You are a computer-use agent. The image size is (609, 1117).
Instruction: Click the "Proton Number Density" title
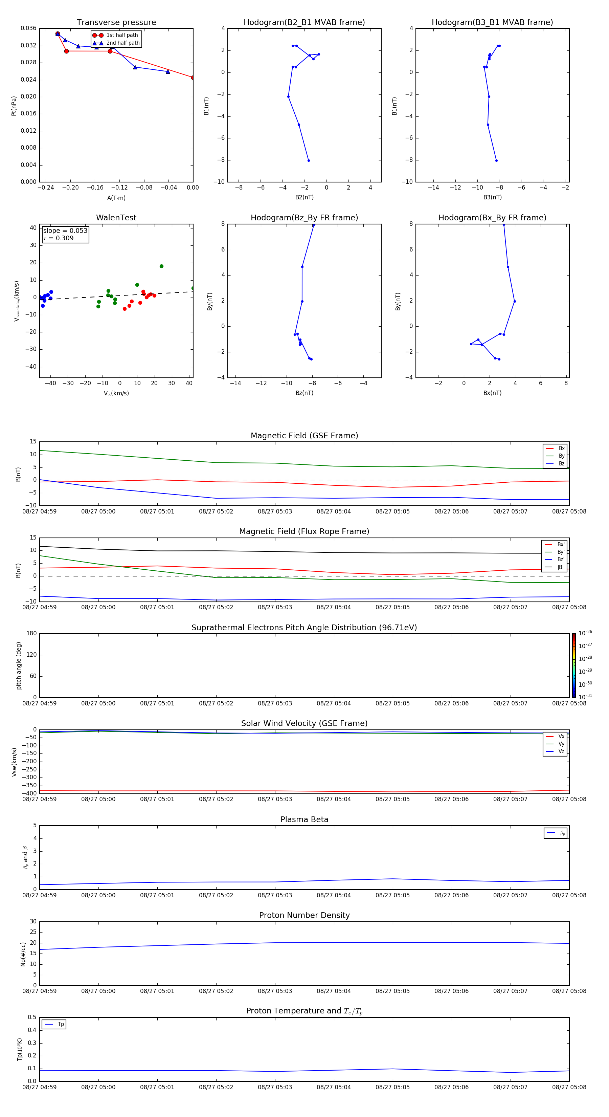304,915
